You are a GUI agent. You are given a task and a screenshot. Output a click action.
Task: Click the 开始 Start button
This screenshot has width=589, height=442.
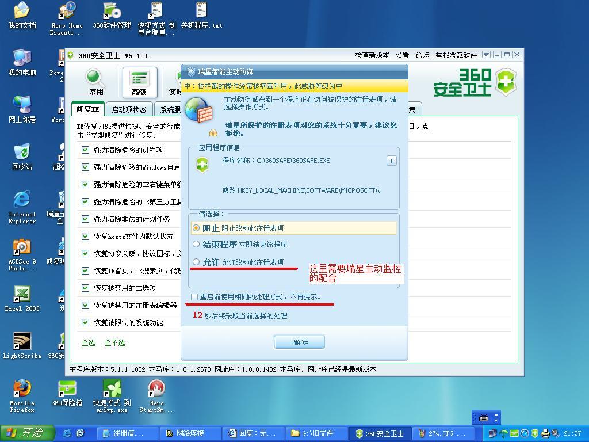[x=27, y=433]
